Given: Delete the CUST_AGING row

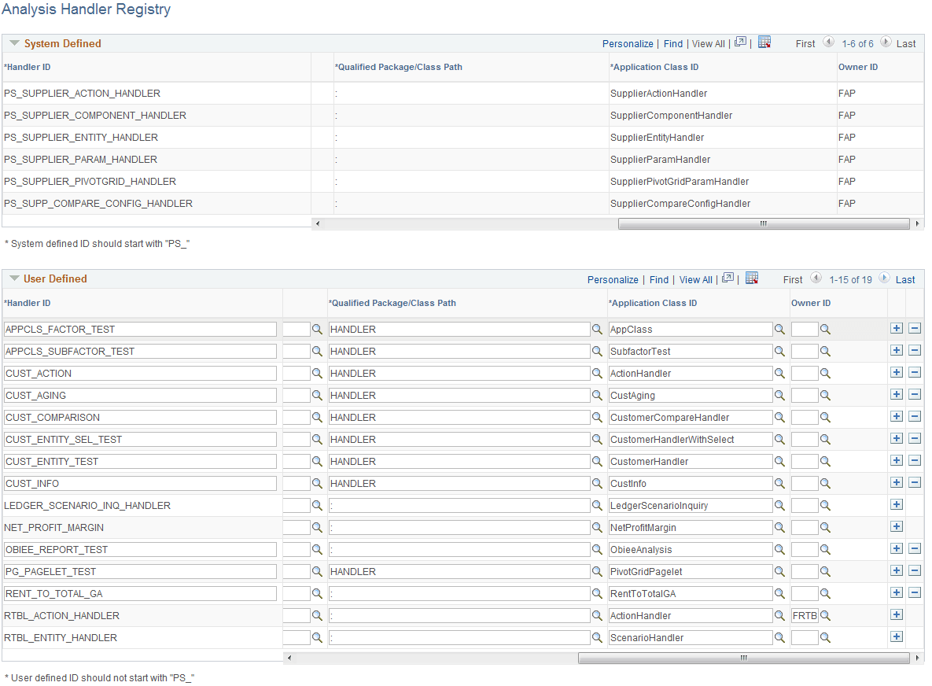Looking at the screenshot, I should point(915,394).
